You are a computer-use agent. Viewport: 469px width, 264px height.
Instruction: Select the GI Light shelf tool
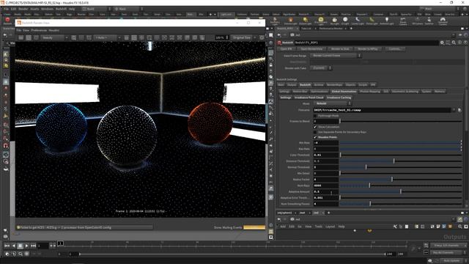pyautogui.click(x=345, y=21)
